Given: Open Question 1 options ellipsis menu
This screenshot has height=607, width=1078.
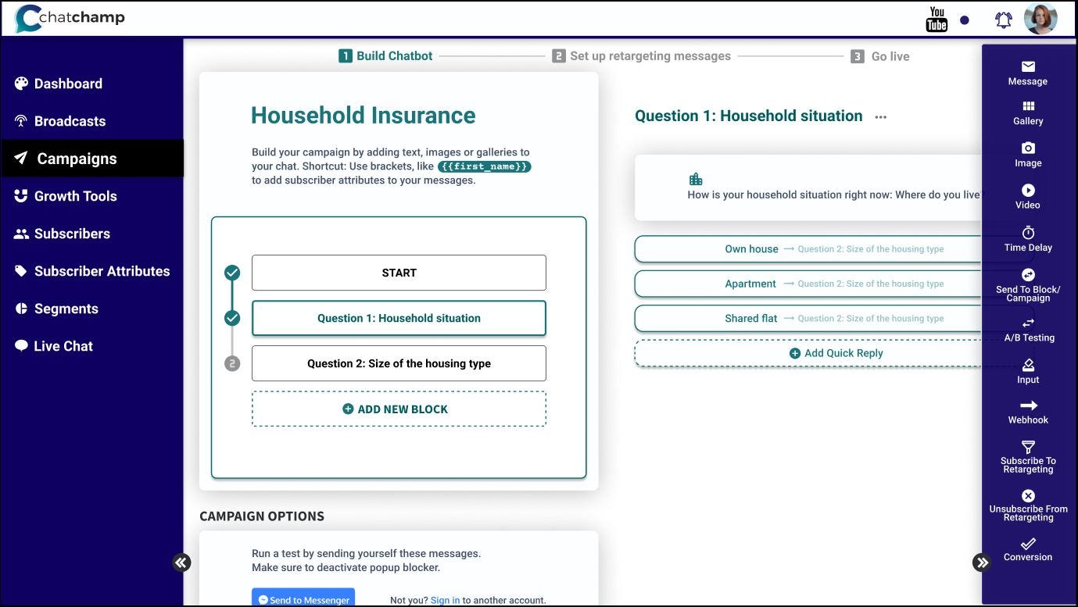Looking at the screenshot, I should [881, 117].
